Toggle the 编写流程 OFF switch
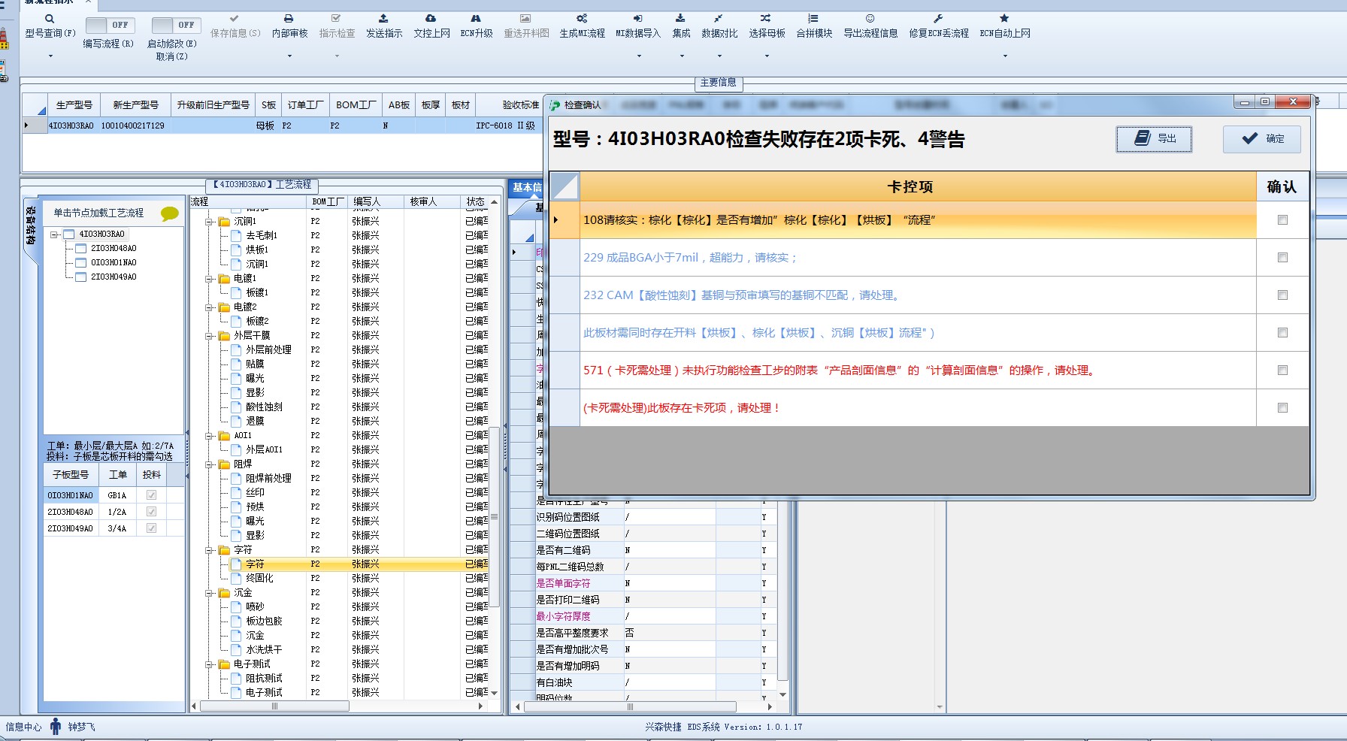The image size is (1347, 741). point(109,25)
